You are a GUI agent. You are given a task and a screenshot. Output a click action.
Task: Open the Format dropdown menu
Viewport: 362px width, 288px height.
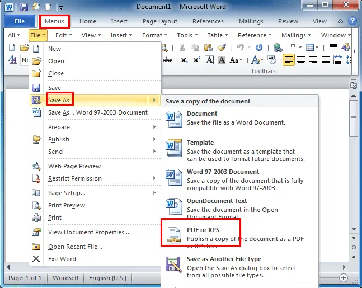[154, 35]
